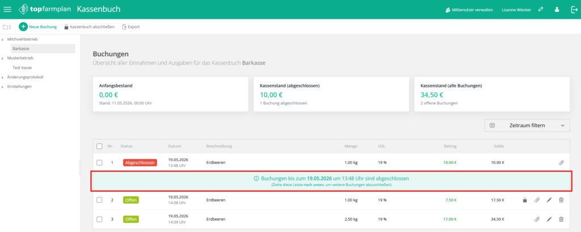Click Kassenbuch abschließen in toolbar

coord(89,27)
